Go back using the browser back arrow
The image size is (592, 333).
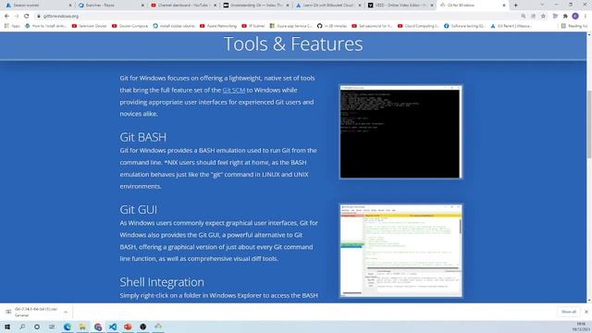click(6, 17)
